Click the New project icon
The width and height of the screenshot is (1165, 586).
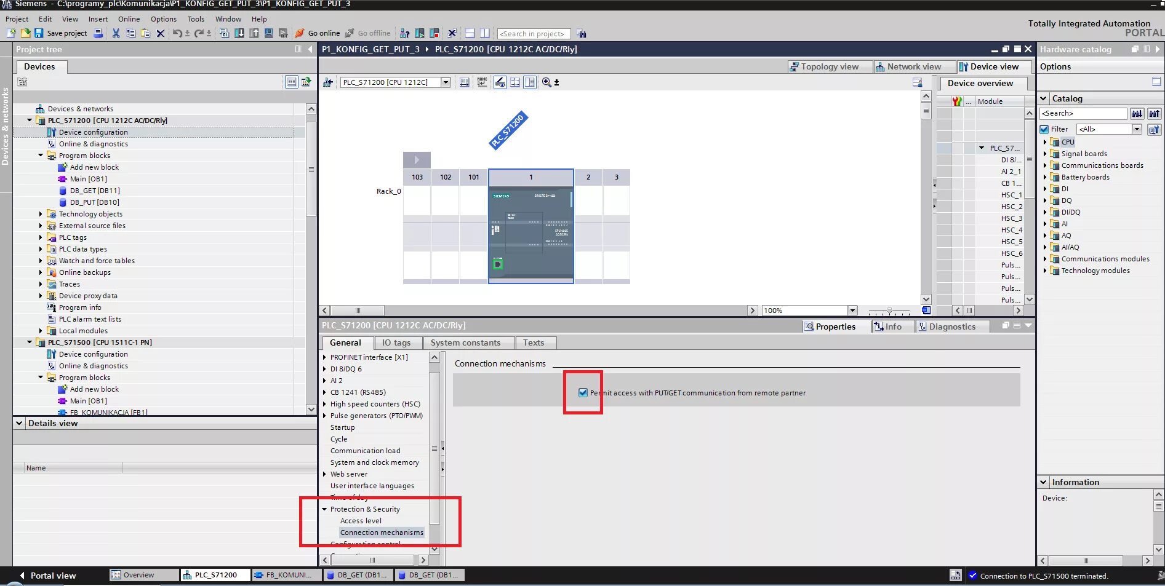11,33
